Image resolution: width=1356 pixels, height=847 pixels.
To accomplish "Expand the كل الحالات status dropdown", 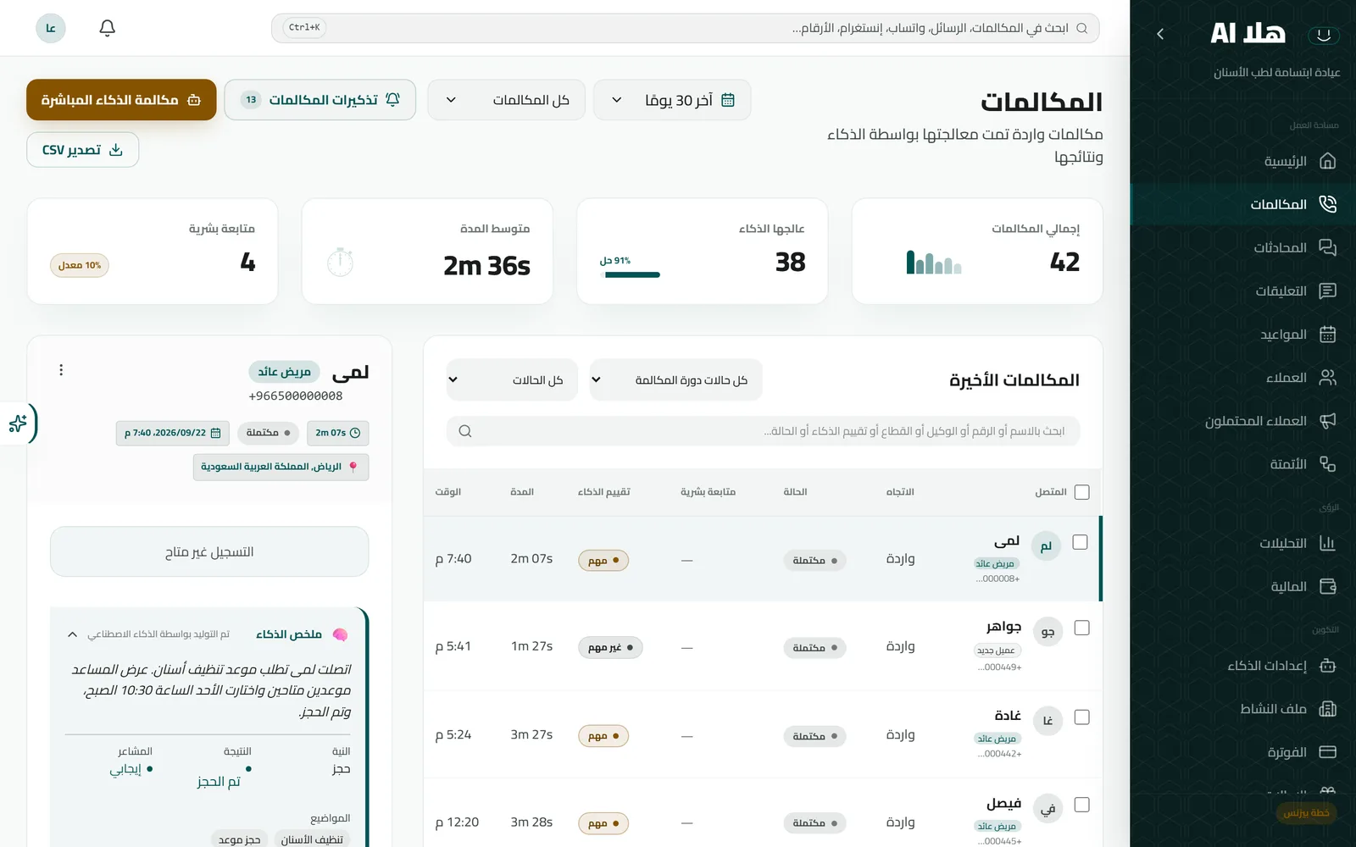I will coord(512,379).
